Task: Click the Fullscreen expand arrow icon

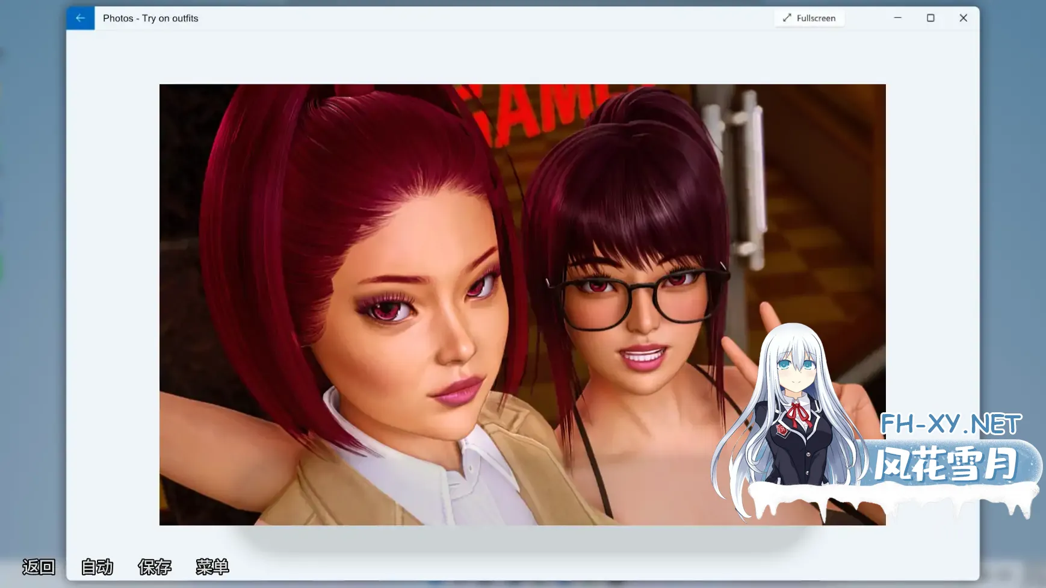Action: tap(787, 18)
